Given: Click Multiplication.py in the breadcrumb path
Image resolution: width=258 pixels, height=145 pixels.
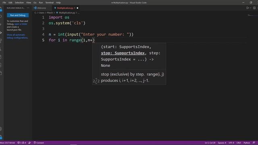Looking at the screenshot, I should click(x=67, y=12).
